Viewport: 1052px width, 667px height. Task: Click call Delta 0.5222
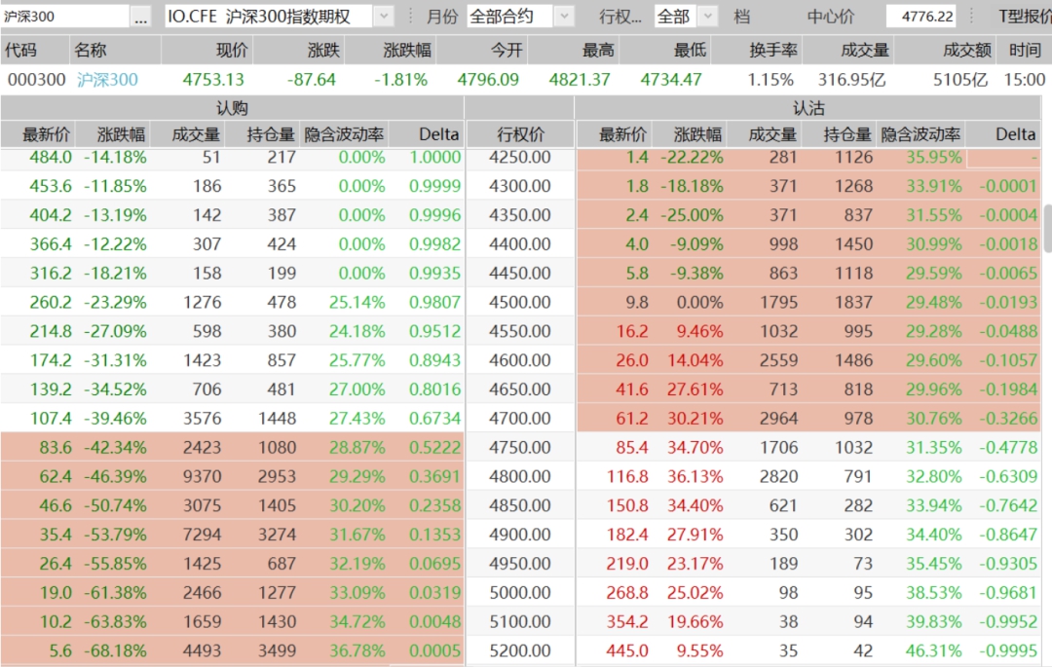(x=434, y=448)
